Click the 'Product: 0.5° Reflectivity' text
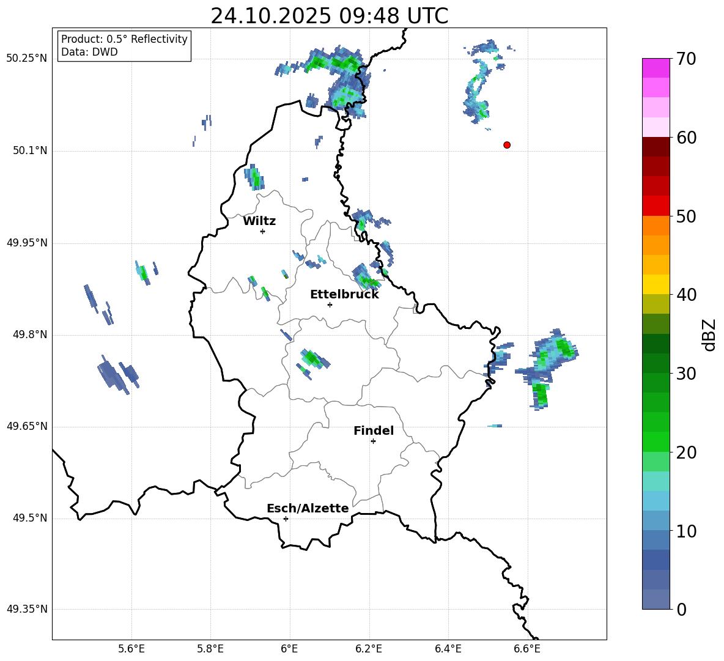The height and width of the screenshot is (661, 724). [124, 39]
